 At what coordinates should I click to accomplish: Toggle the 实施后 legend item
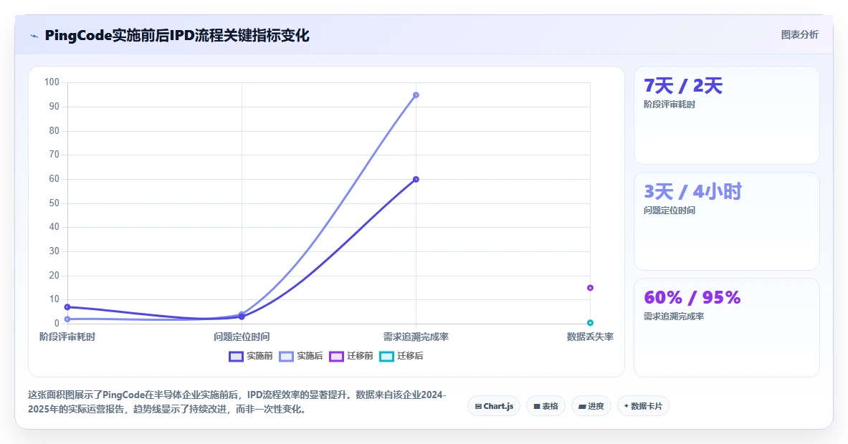tap(301, 356)
